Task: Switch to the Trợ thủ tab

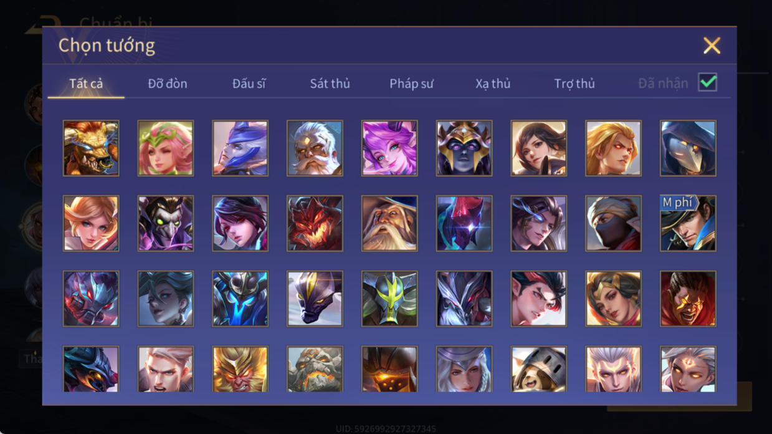Action: click(x=574, y=84)
